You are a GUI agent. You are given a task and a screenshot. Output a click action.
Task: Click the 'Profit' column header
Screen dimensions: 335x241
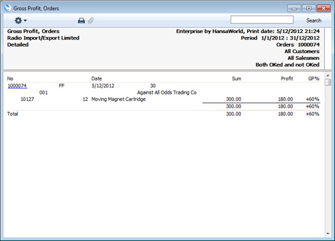pyautogui.click(x=287, y=78)
